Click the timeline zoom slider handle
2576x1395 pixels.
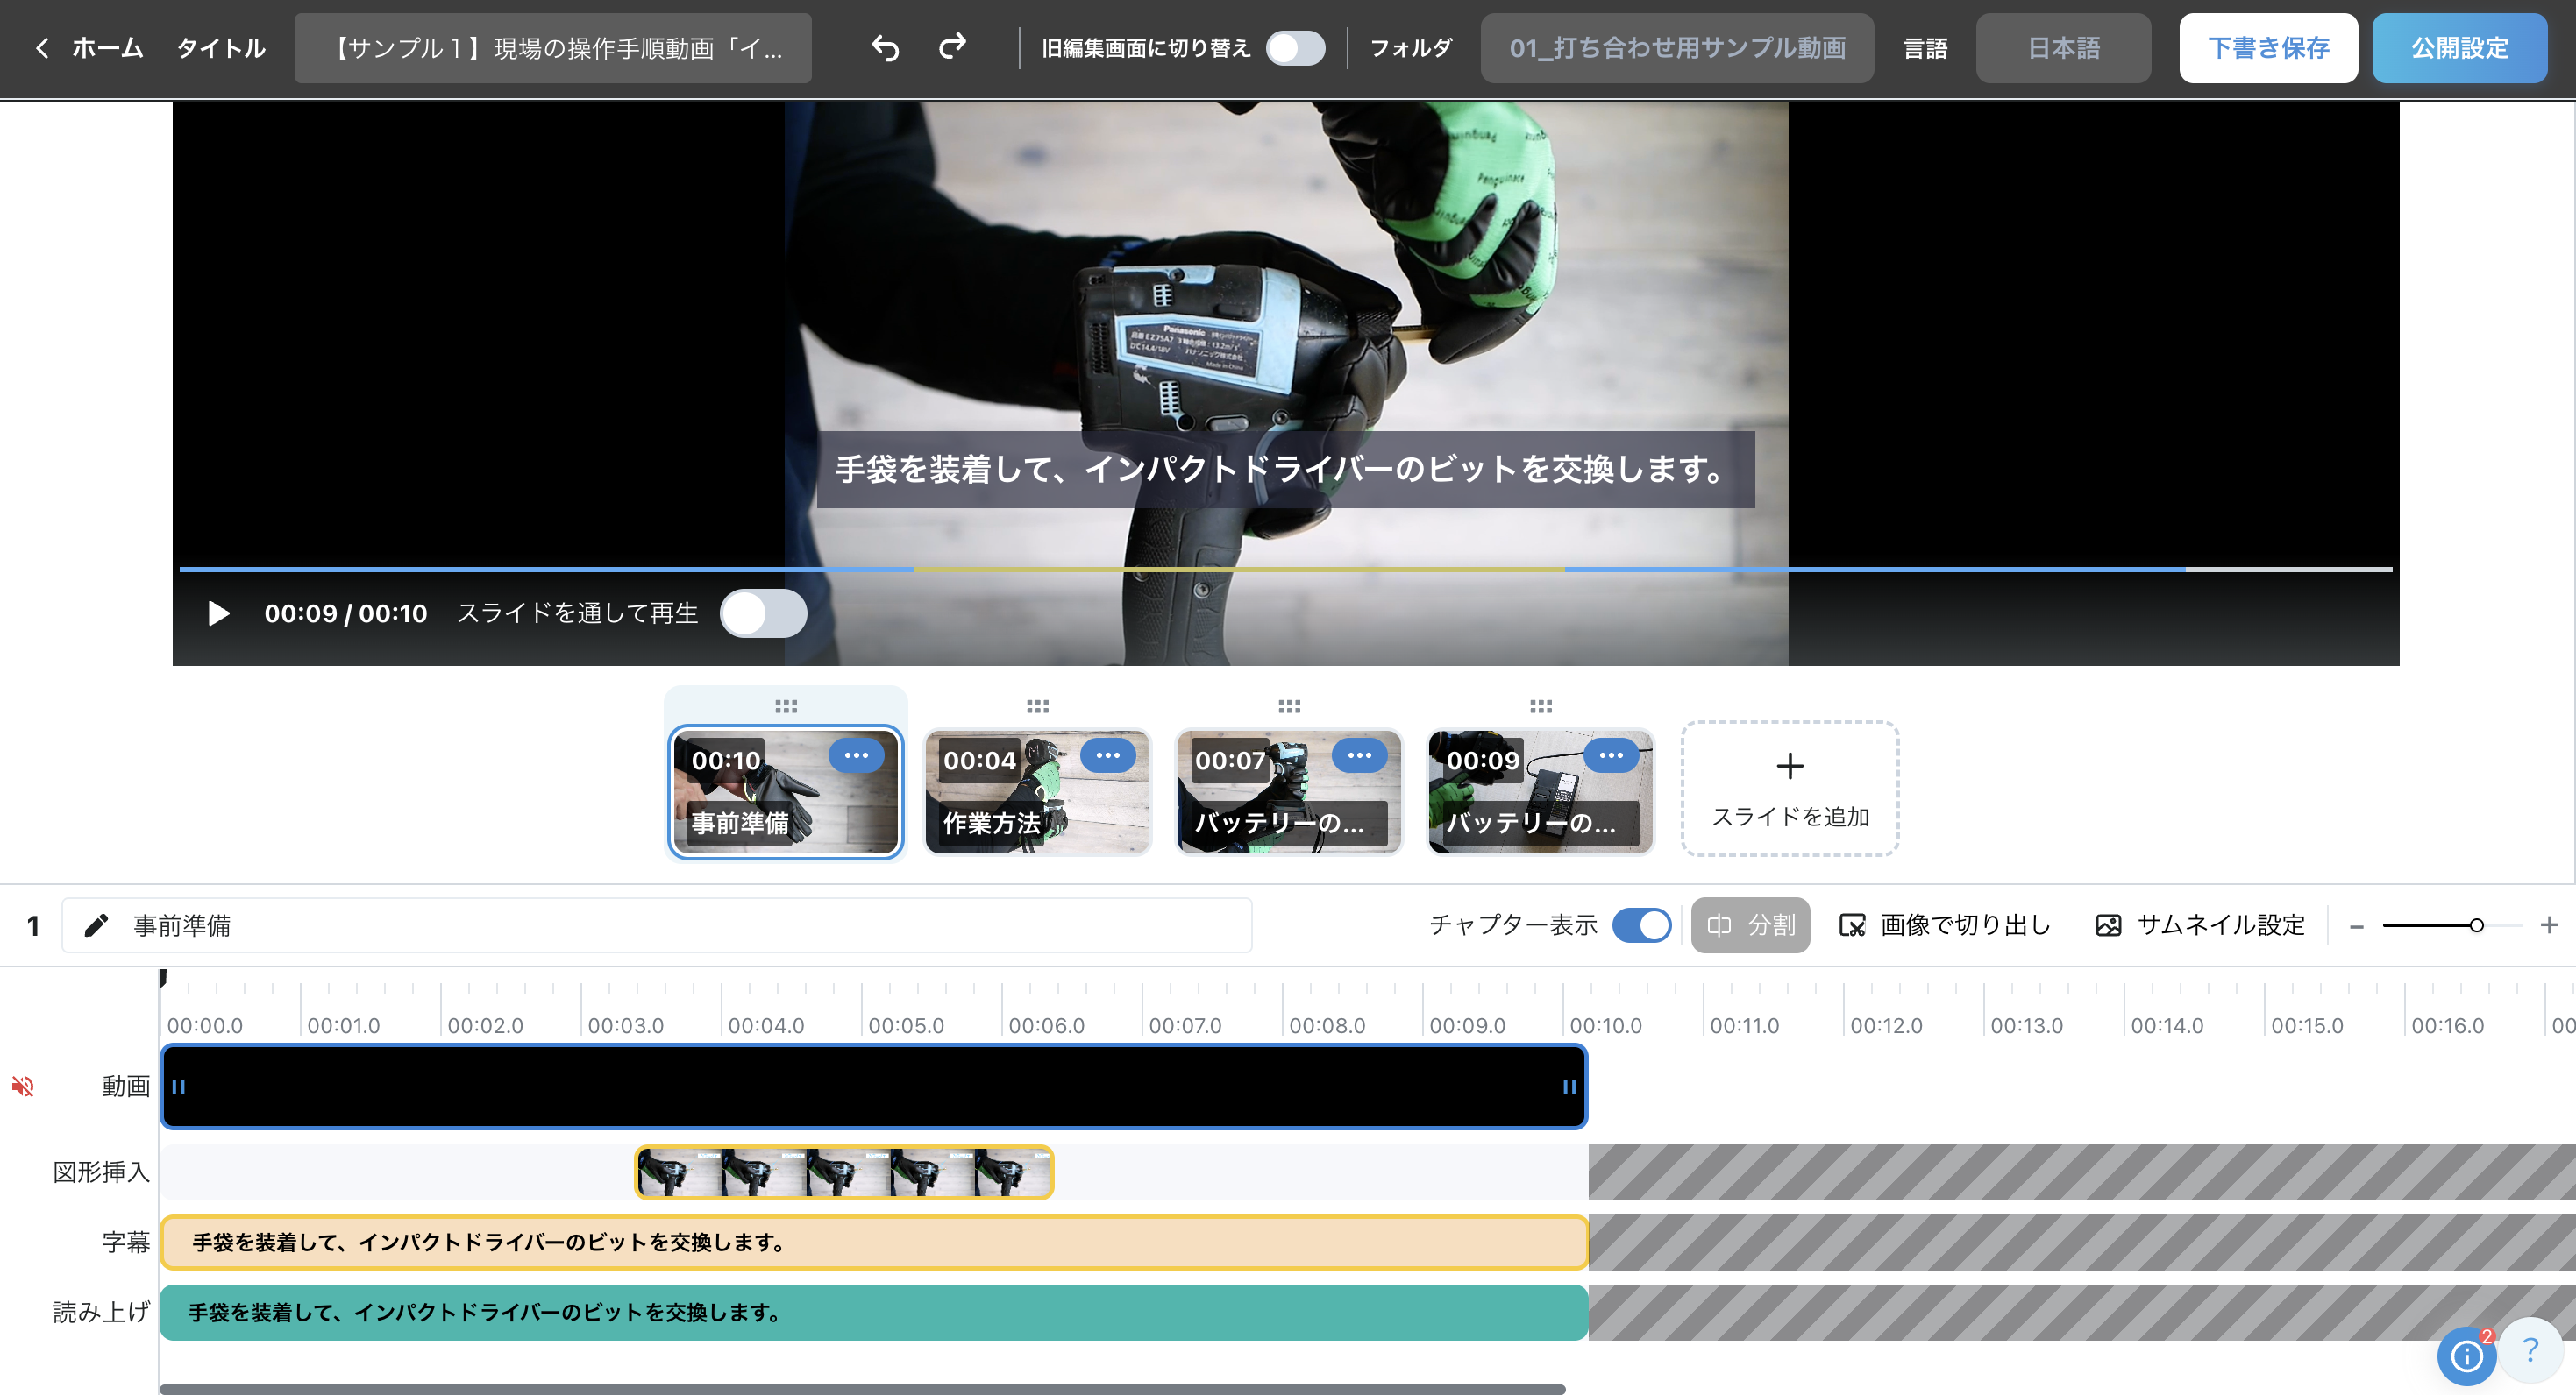coord(2476,925)
